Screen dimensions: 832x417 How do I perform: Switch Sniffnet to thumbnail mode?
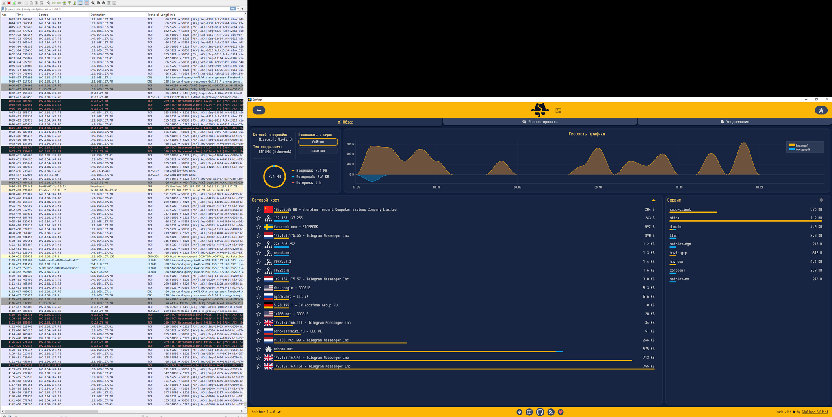pyautogui.click(x=559, y=110)
